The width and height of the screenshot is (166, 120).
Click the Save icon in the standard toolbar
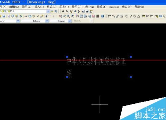click(4, 16)
